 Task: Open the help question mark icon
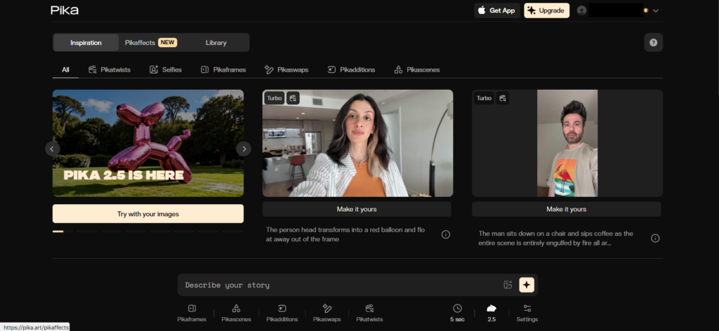point(653,43)
